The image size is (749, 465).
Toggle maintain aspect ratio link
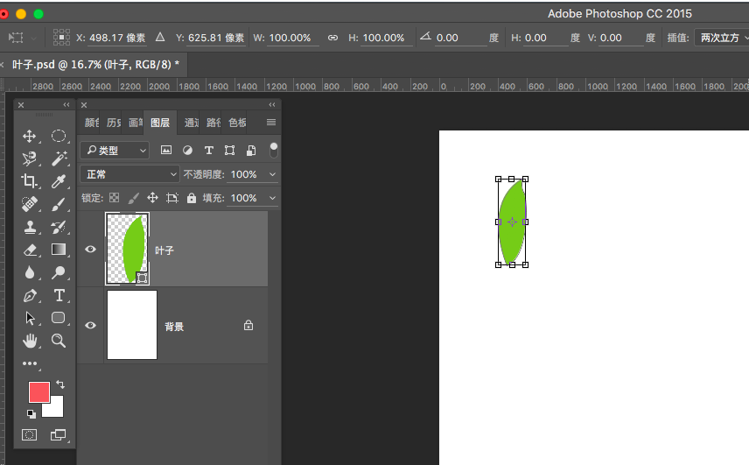[332, 38]
